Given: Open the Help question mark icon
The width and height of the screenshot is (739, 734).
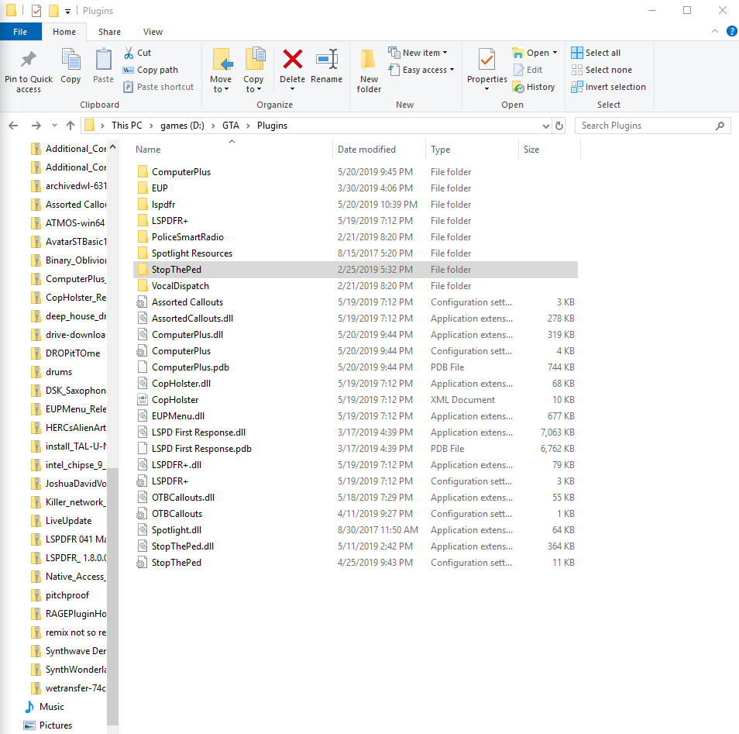Looking at the screenshot, I should pos(731,31).
